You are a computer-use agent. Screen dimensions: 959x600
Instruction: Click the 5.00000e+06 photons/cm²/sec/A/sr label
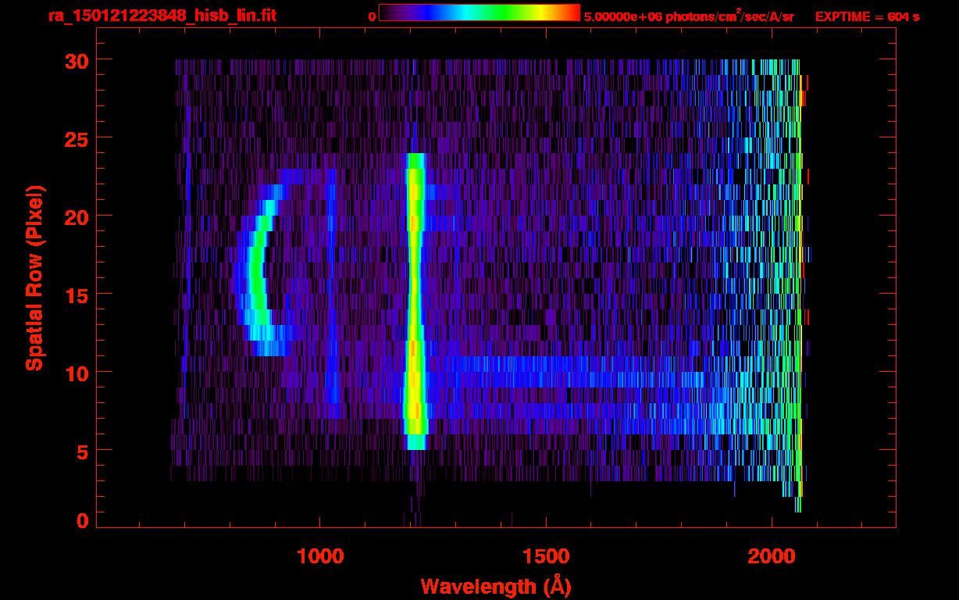[x=689, y=16]
